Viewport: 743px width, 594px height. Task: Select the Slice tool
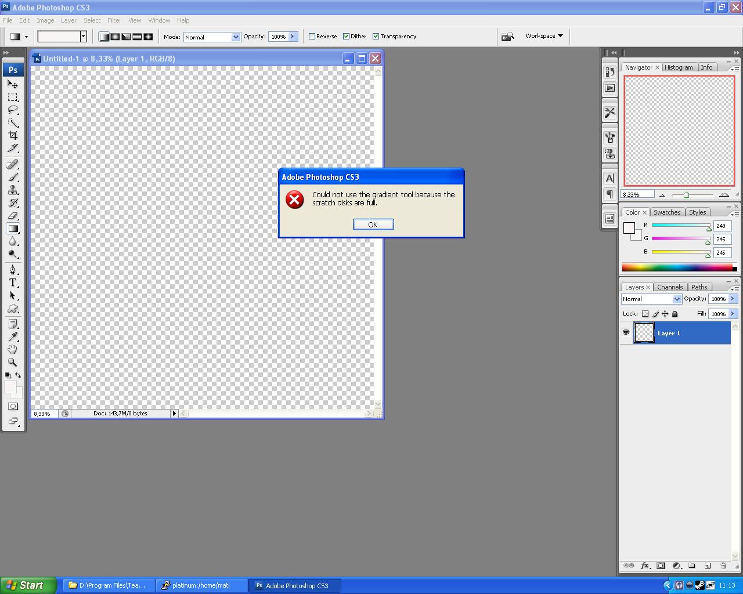(x=12, y=148)
